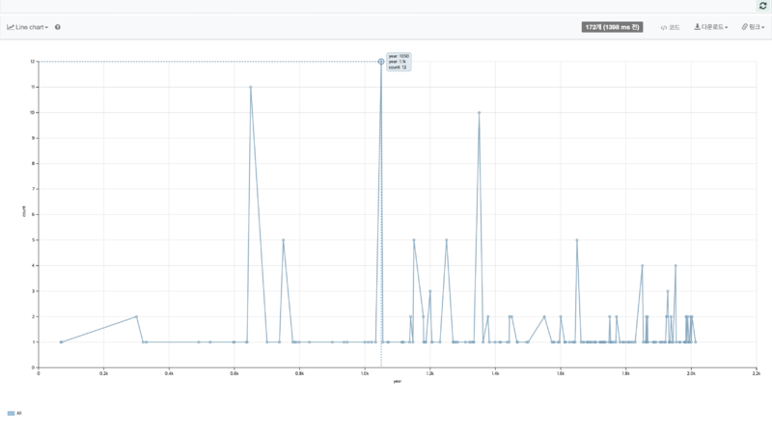This screenshot has height=434, width=772.
Task: Select the count 11 peak near 0.65k
Action: [251, 87]
